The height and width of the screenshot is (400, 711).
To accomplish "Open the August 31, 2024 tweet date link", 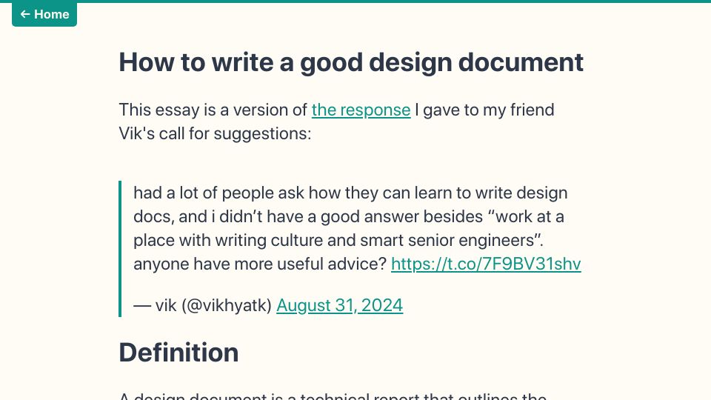I will coord(340,306).
